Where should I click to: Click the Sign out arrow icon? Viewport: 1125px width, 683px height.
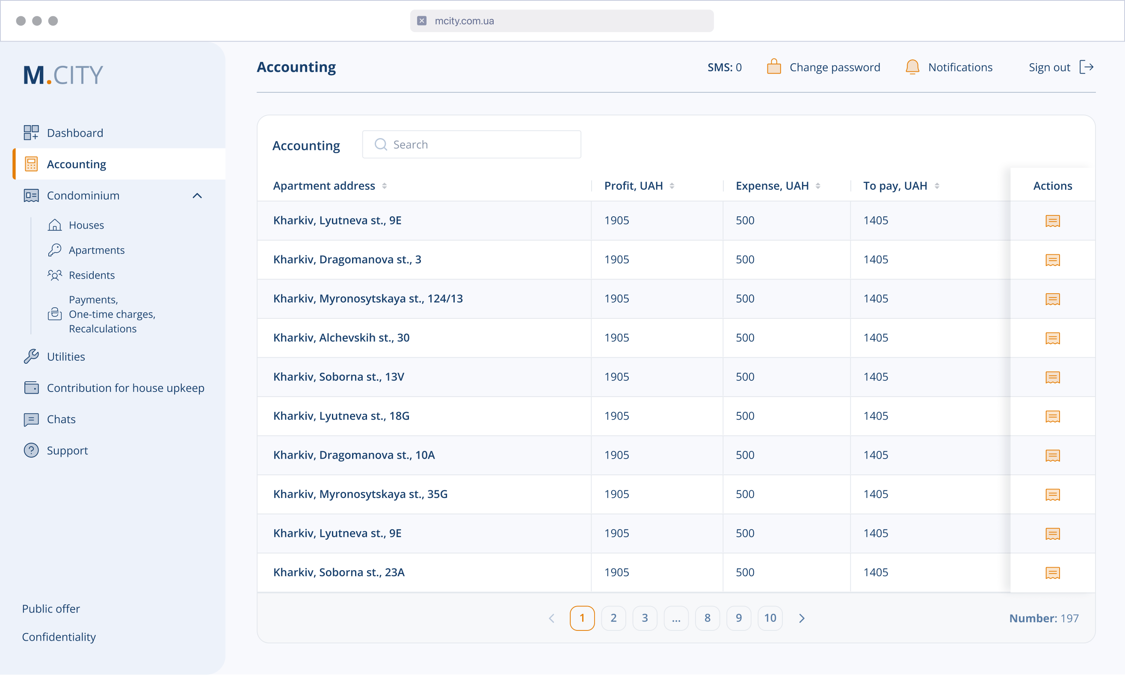1086,67
